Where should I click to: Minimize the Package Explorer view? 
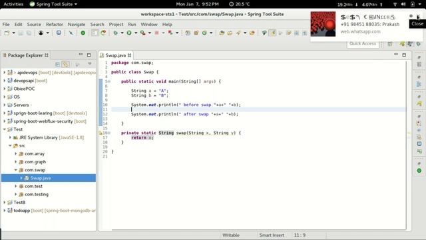click(81, 55)
